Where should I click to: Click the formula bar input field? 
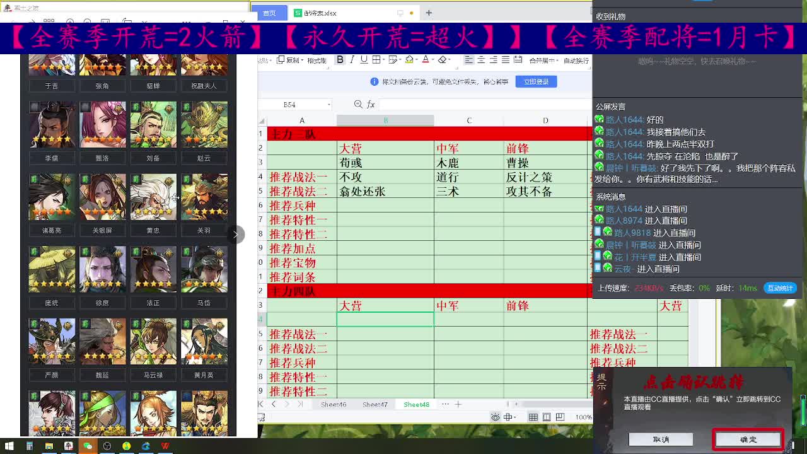tap(484, 104)
